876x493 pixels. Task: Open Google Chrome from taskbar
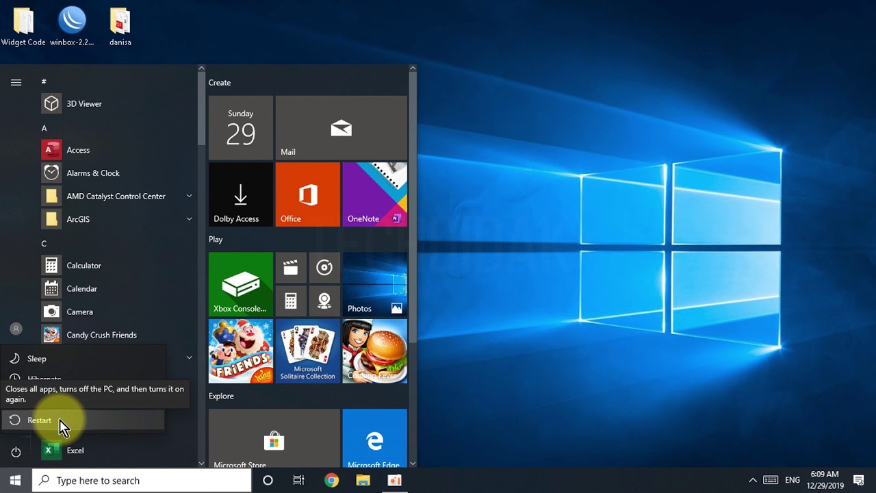[x=331, y=481]
